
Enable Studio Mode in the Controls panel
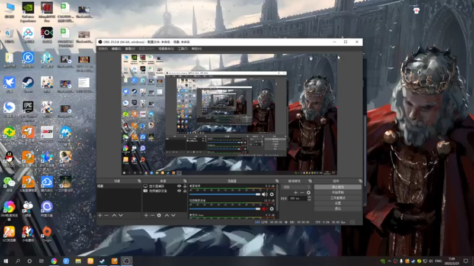[x=338, y=198]
